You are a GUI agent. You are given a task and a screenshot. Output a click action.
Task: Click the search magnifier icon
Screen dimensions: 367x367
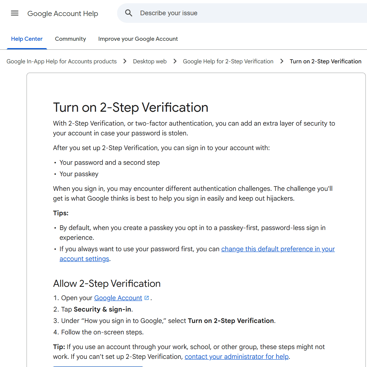[129, 13]
